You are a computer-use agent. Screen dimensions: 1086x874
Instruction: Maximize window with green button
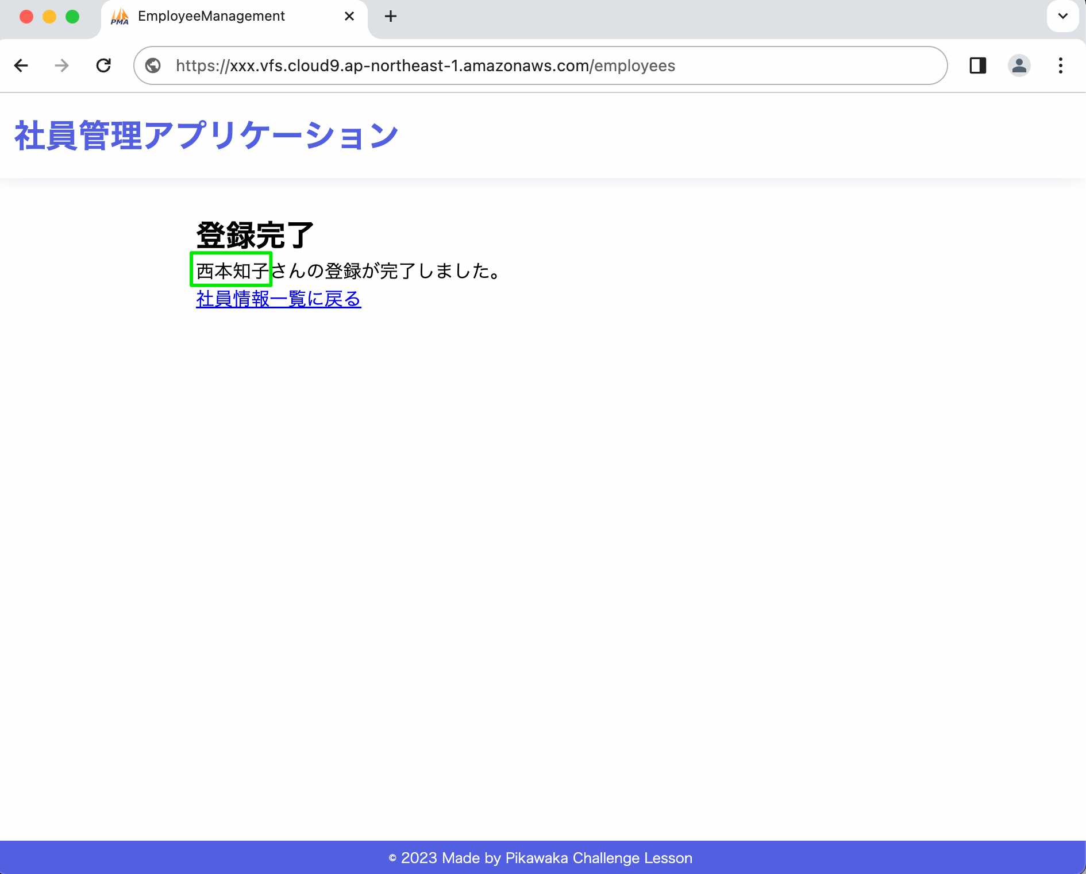pos(72,17)
